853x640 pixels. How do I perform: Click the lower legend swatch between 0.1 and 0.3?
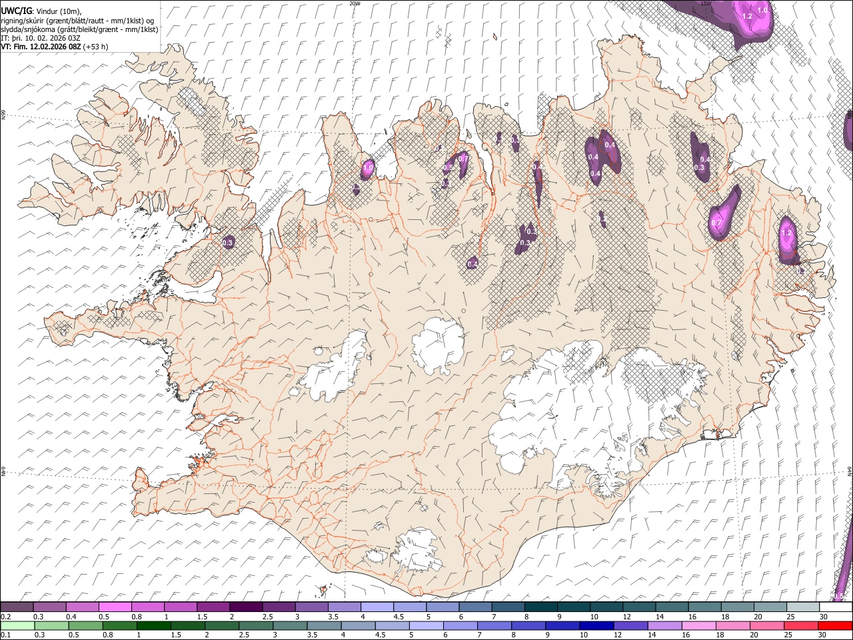tap(17, 625)
